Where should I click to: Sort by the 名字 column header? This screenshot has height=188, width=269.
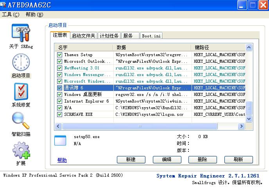[84, 47]
